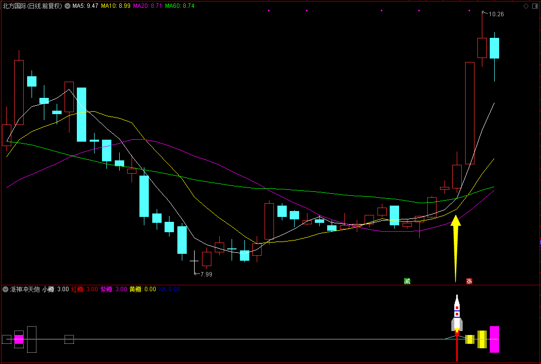The width and height of the screenshot is (541, 364).
Task: Click the rocket signal icon in indicator pane
Action: (x=457, y=313)
